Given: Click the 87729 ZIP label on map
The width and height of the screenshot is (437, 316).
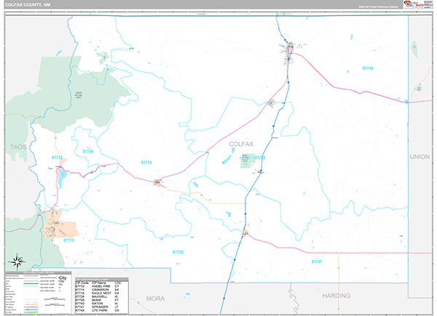Looking at the screenshot, I should [x=178, y=252].
